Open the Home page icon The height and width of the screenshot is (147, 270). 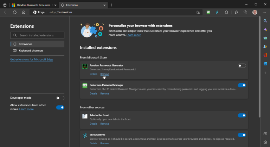pos(24,12)
